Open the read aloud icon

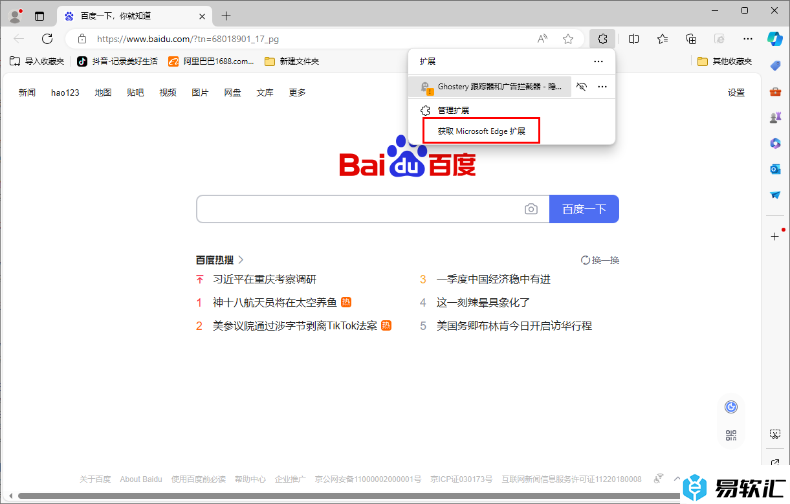click(542, 39)
